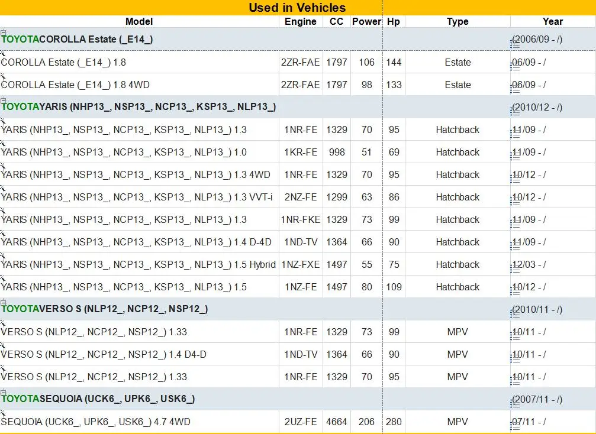Image resolution: width=596 pixels, height=434 pixels.
Task: Click the Engine column header
Action: pos(300,22)
